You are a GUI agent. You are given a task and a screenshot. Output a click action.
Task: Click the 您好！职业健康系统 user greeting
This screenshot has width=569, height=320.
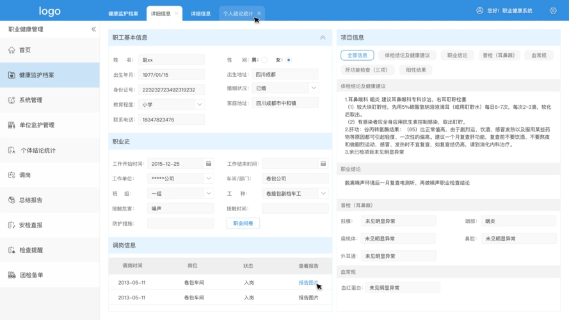coord(509,11)
